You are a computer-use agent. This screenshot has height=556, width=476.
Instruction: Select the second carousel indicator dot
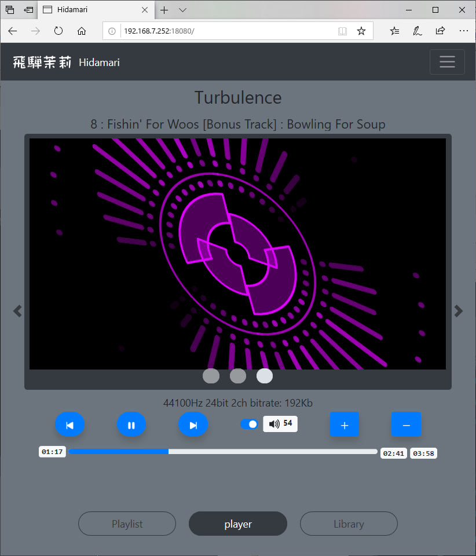[238, 376]
